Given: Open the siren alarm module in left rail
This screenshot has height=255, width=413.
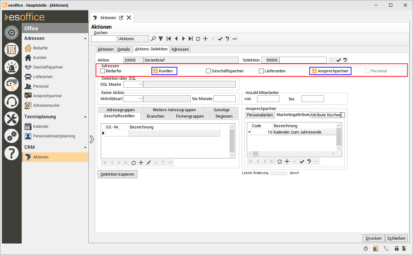Looking at the screenshot, I should (11, 67).
